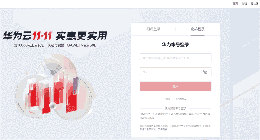Select 华为企业合作伙伴 login option

coord(200,114)
